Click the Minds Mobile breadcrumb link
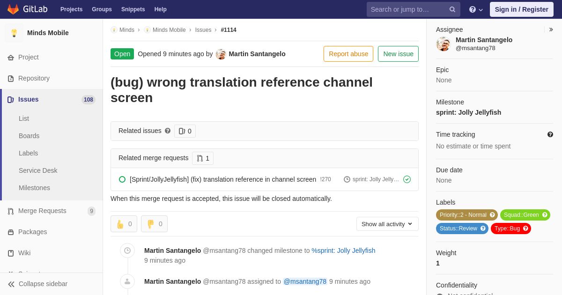562x295 pixels. [169, 30]
